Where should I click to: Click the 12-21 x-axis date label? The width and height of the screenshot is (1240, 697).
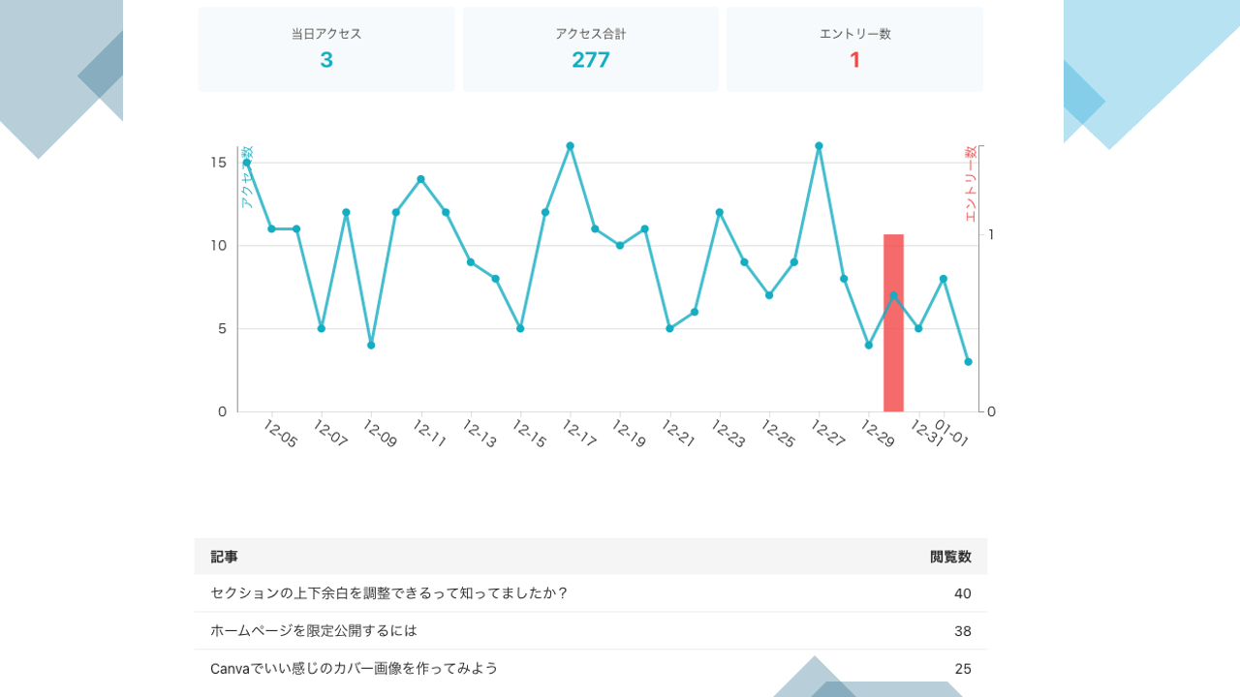[x=678, y=434]
